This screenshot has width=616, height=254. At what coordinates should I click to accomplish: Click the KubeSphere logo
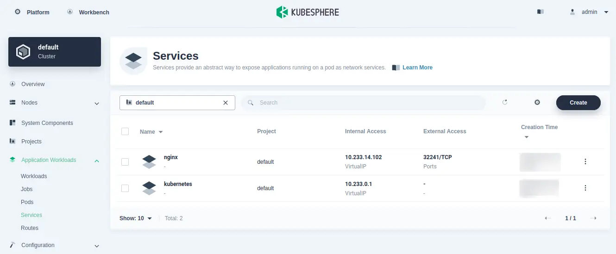(308, 12)
